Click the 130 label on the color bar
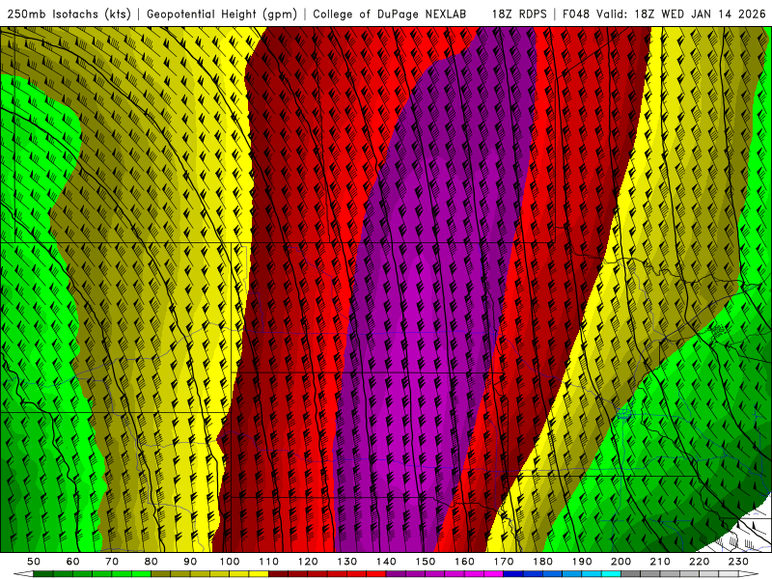This screenshot has height=579, width=772. coord(347,562)
